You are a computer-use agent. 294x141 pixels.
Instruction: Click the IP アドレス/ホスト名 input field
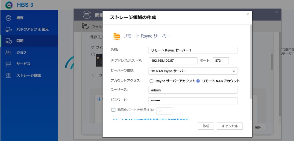(173, 61)
